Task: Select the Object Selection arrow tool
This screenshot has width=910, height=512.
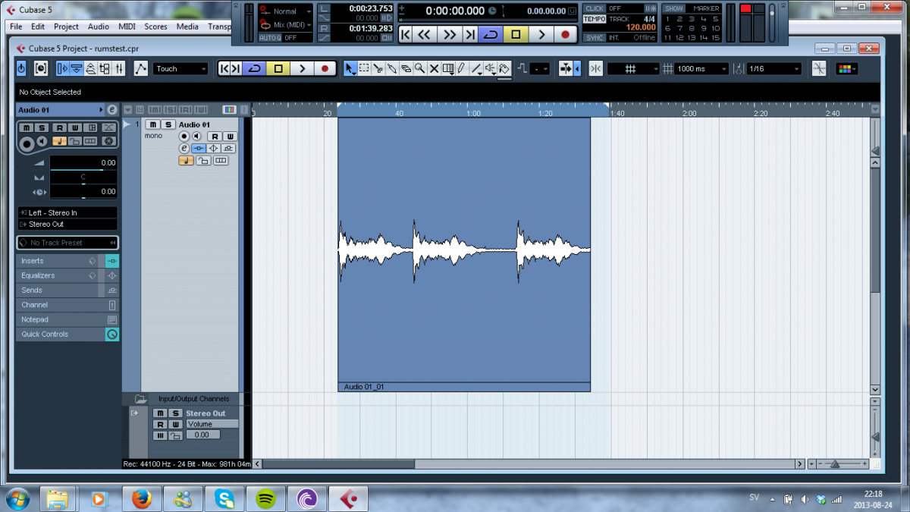Action: click(350, 68)
